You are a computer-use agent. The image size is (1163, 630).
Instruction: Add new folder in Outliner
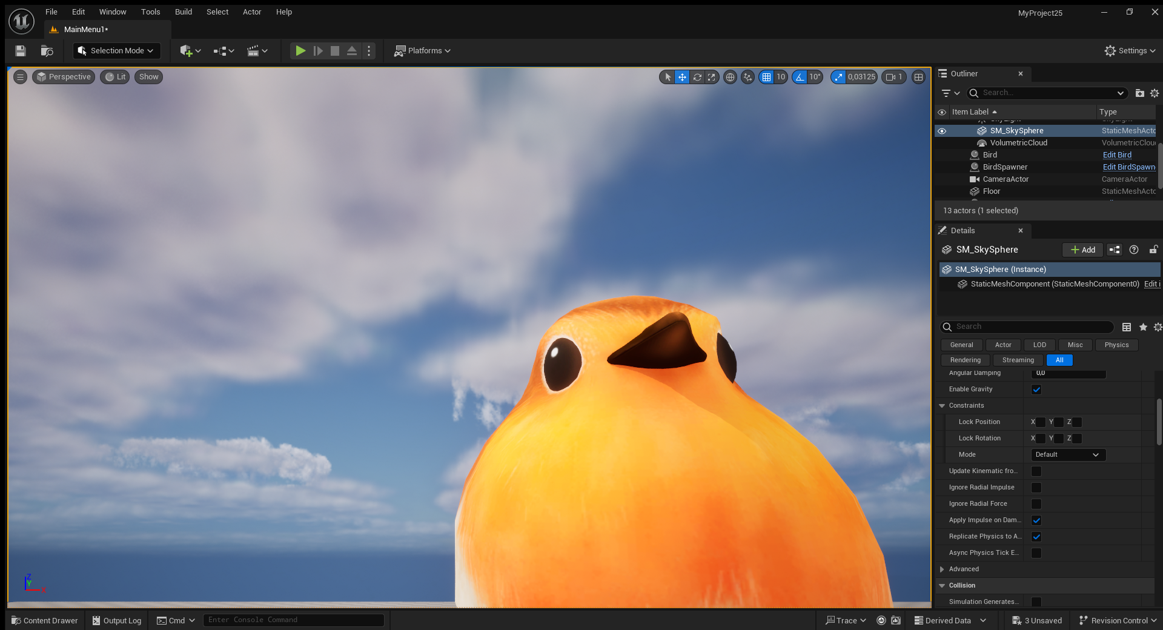coord(1140,93)
